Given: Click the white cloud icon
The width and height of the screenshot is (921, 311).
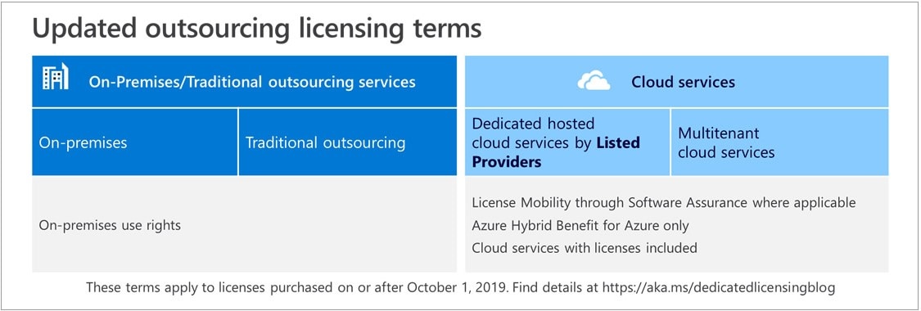Looking at the screenshot, I should coord(594,80).
